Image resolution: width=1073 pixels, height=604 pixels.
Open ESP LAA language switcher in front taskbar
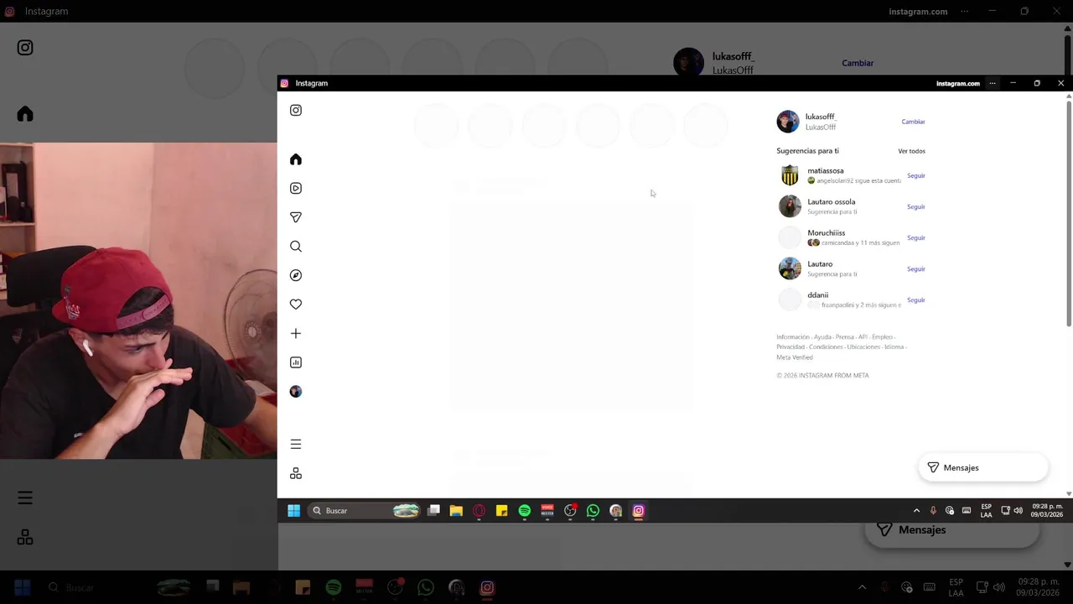click(x=986, y=510)
